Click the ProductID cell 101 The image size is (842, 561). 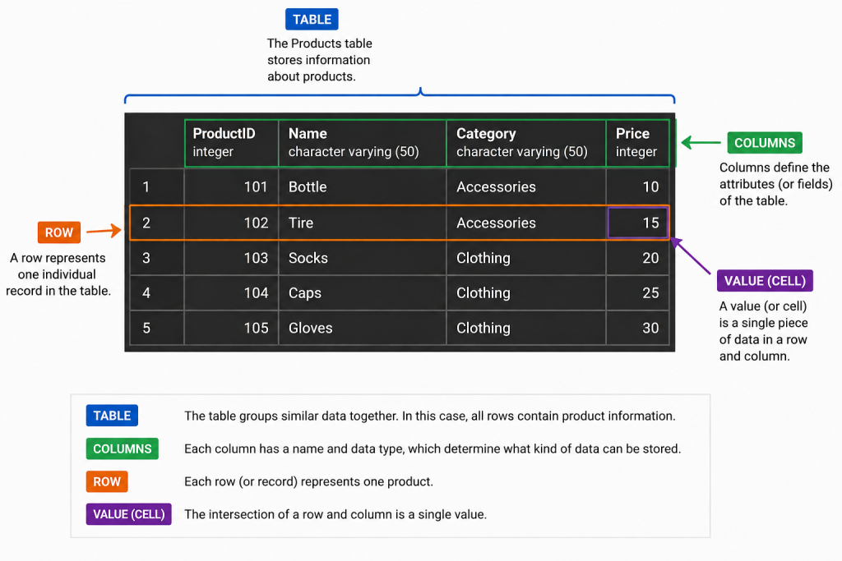point(231,186)
